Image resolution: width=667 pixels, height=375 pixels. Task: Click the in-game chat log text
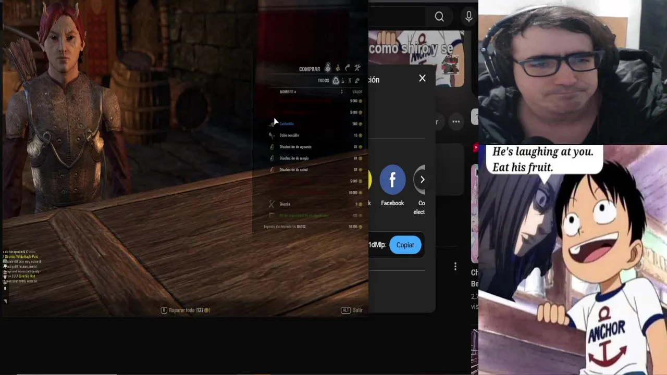pos(22,266)
